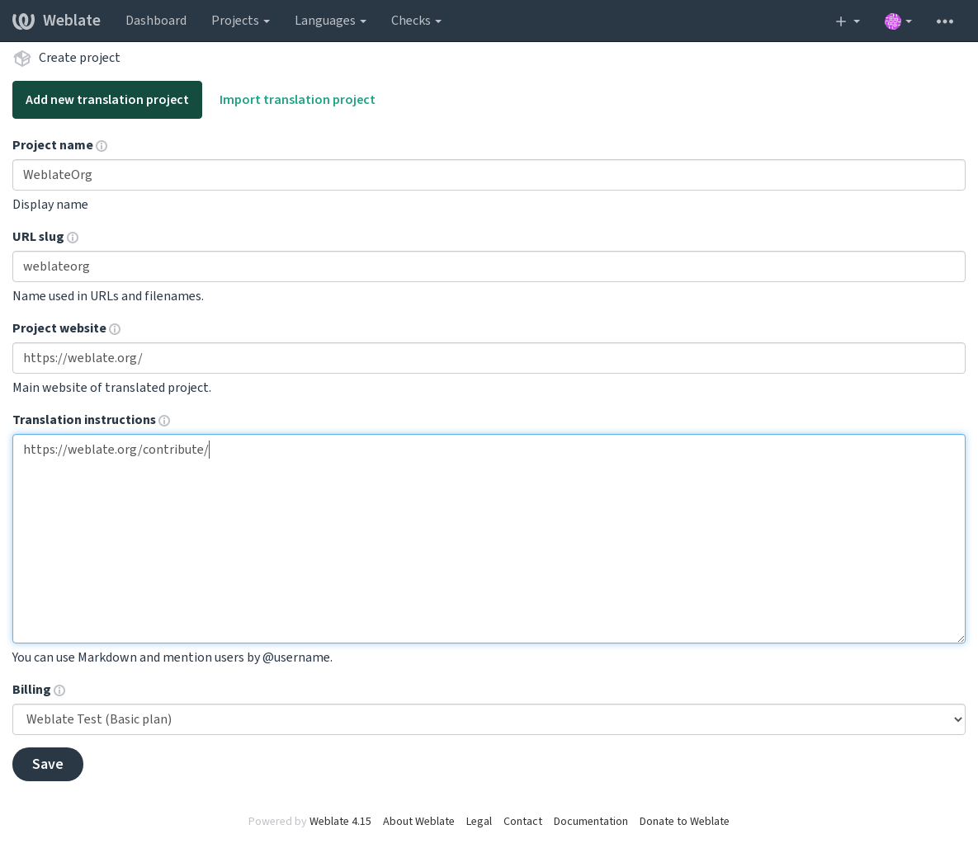Expand the Languages menu
The height and width of the screenshot is (853, 978).
pyautogui.click(x=331, y=21)
